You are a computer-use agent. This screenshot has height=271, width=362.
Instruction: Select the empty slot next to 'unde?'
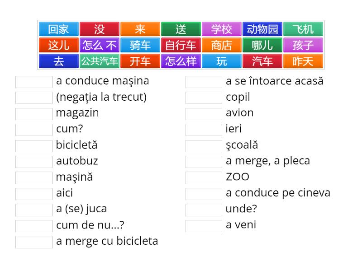click(204, 210)
